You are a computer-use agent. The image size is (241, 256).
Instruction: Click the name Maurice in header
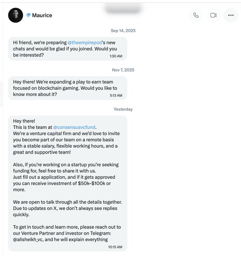(42, 15)
